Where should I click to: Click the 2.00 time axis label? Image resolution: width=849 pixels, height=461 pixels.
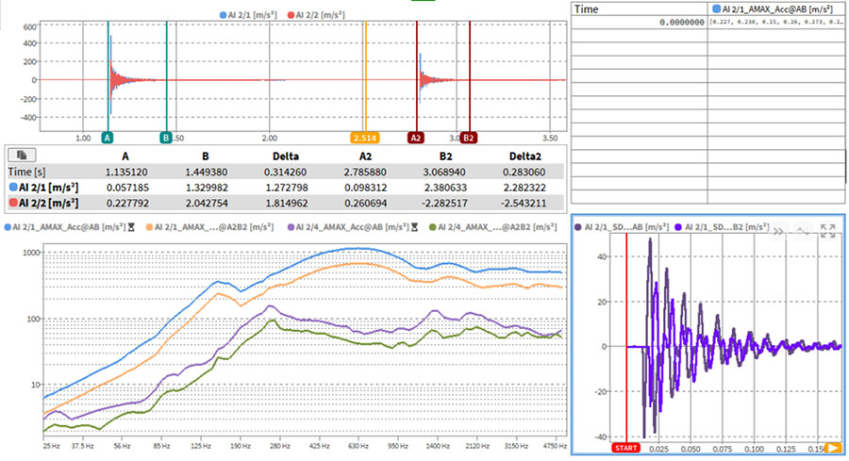[270, 138]
